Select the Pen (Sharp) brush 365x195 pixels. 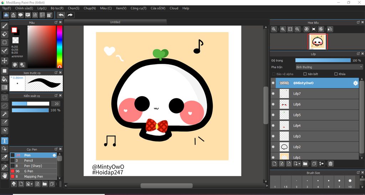[33, 166]
